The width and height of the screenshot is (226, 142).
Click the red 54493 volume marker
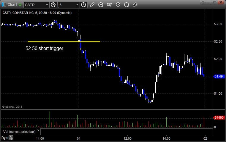click(219, 117)
